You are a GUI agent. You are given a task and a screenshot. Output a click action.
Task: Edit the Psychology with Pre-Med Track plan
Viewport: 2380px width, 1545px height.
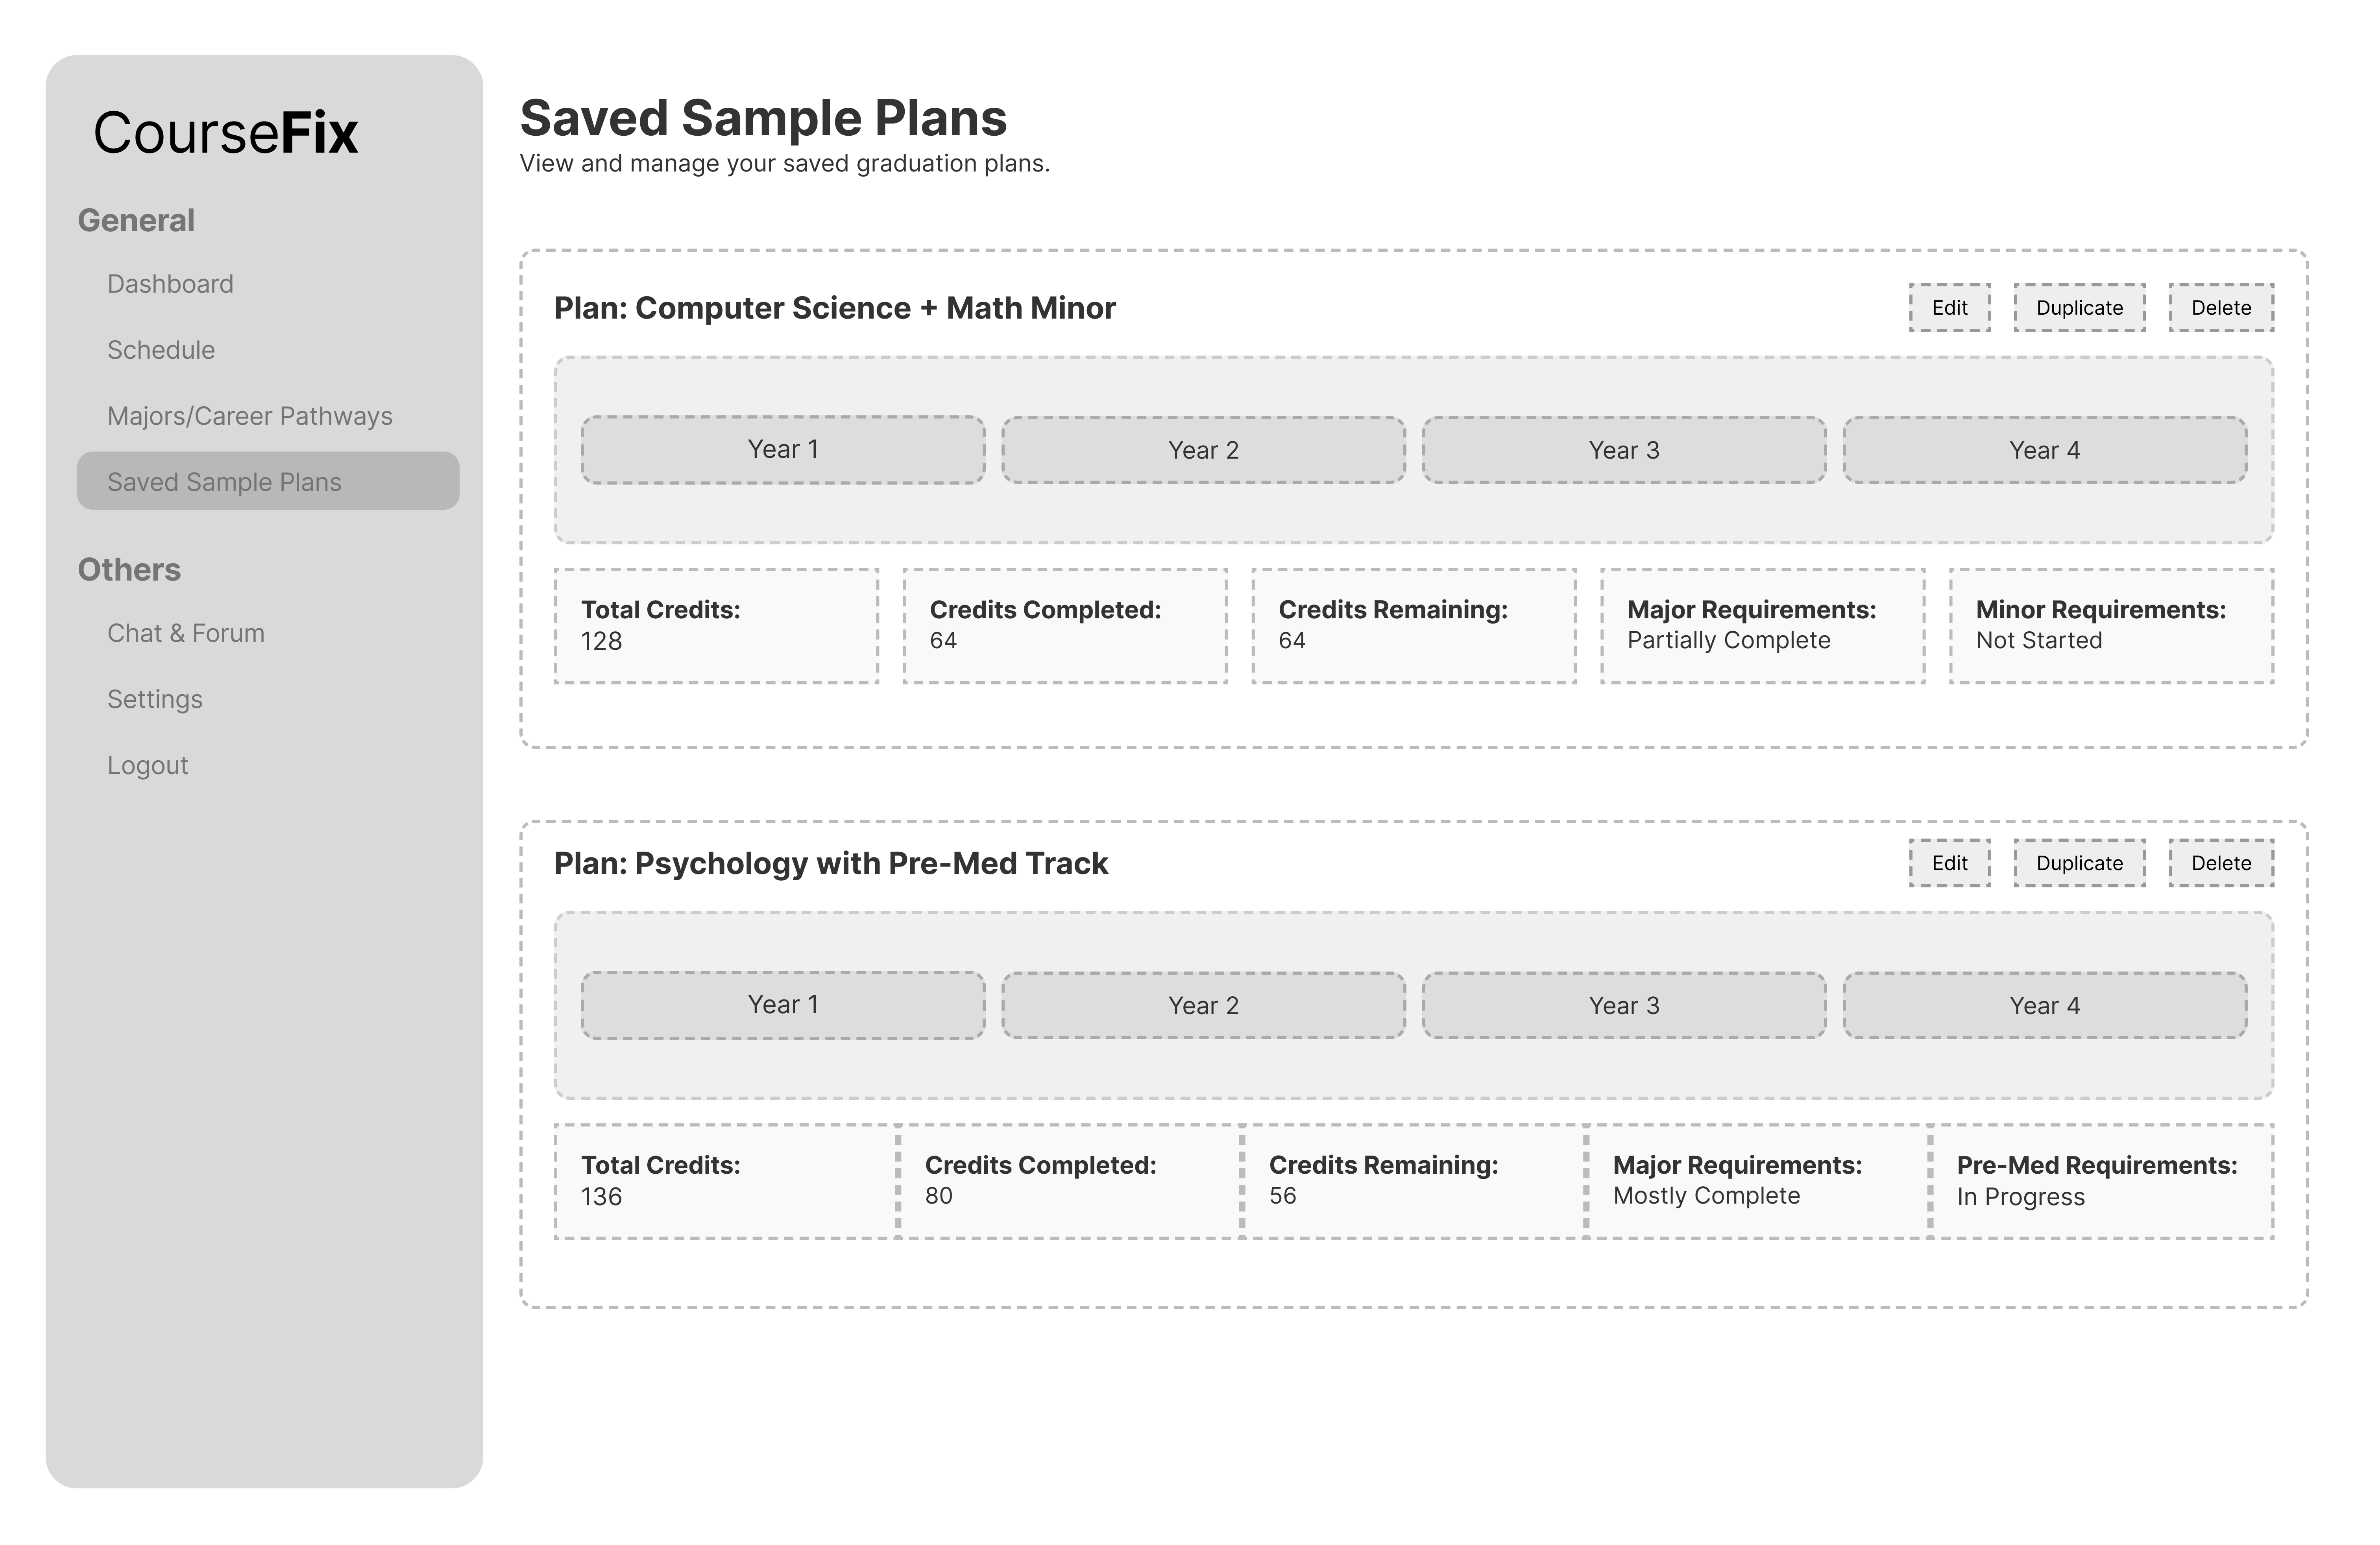tap(1949, 863)
